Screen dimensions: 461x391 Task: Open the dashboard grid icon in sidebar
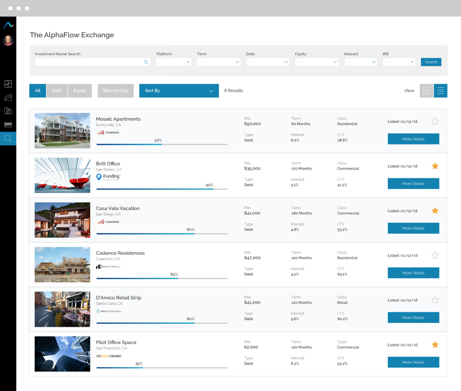click(x=8, y=83)
